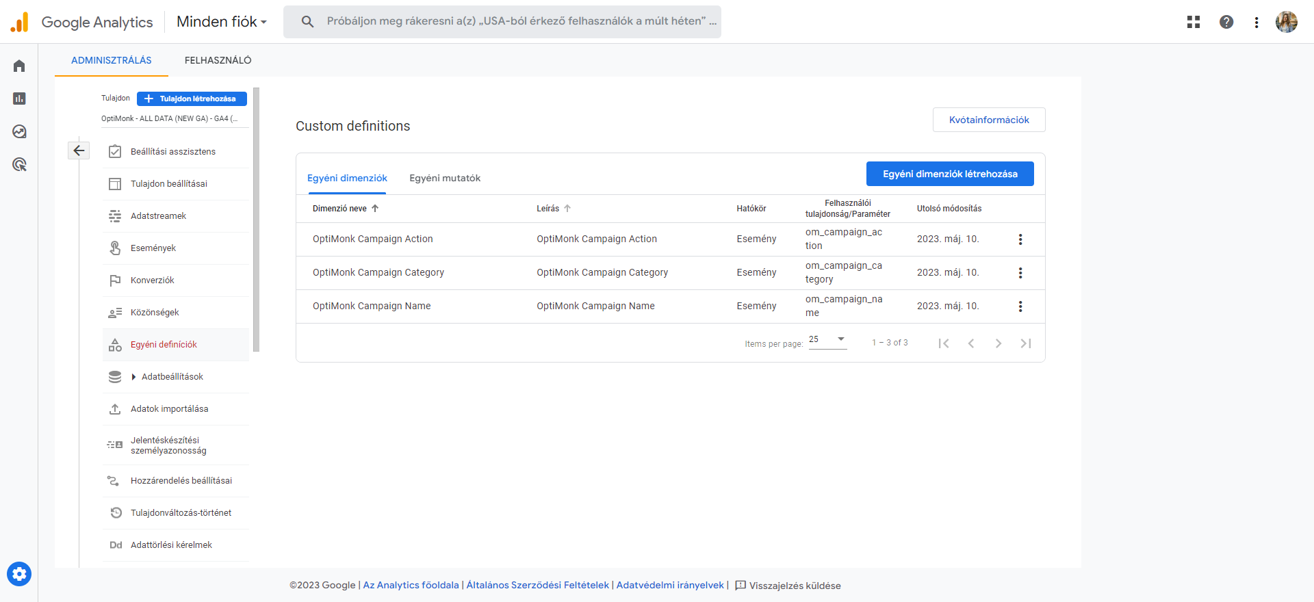Click the om_campaign_name parameter cell
This screenshot has width=1314, height=602.
pyautogui.click(x=844, y=306)
